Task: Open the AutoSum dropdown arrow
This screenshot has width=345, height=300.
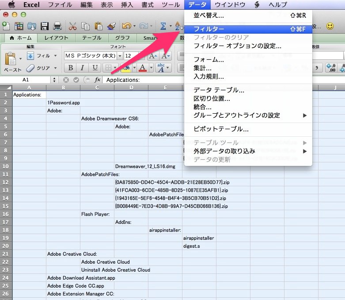Action: [171, 26]
